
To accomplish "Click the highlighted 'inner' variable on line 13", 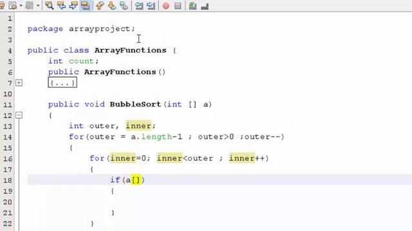I will [x=138, y=126].
